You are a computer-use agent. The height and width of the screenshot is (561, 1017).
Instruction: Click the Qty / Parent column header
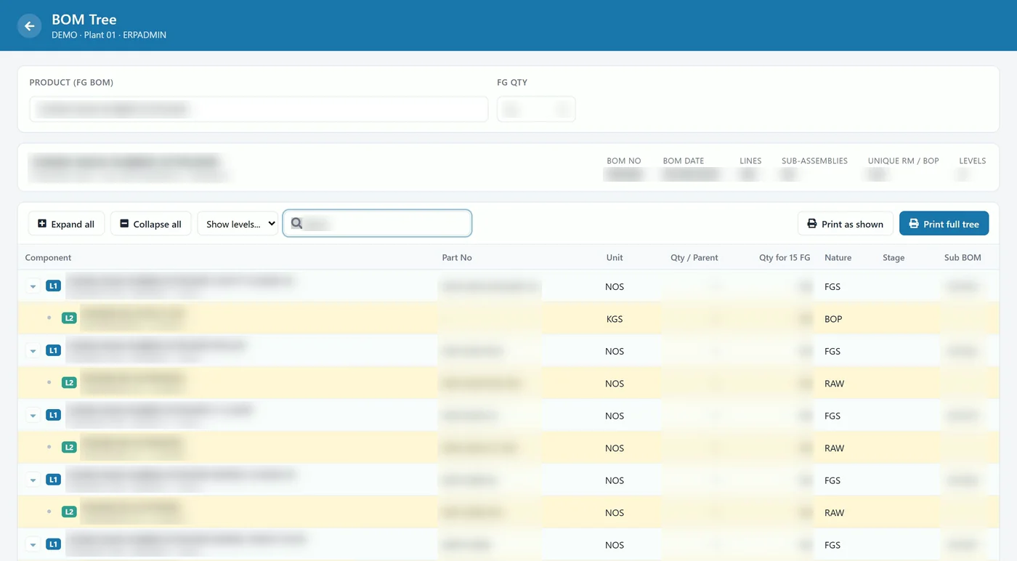coord(694,257)
